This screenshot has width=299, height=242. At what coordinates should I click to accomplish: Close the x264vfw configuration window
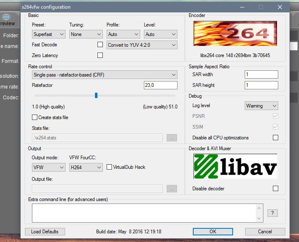pyautogui.click(x=280, y=7)
